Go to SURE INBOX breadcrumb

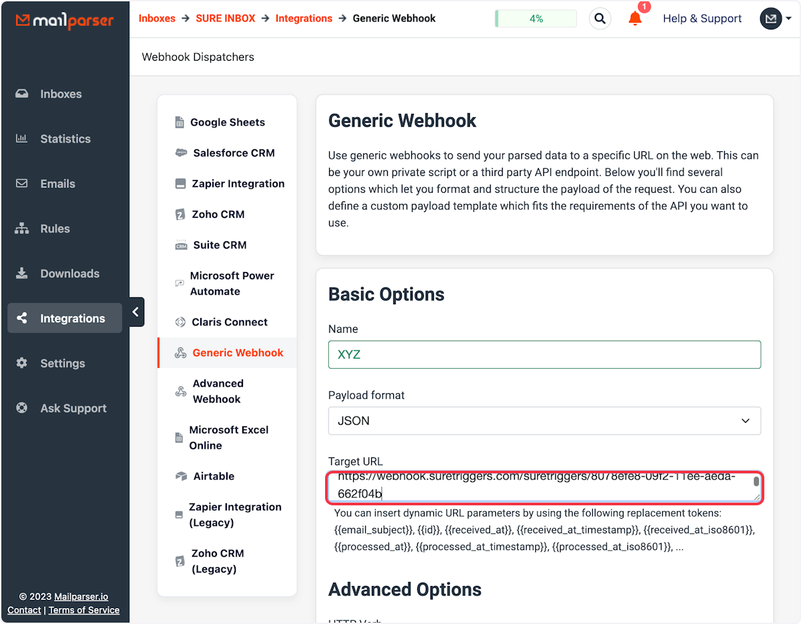(226, 19)
